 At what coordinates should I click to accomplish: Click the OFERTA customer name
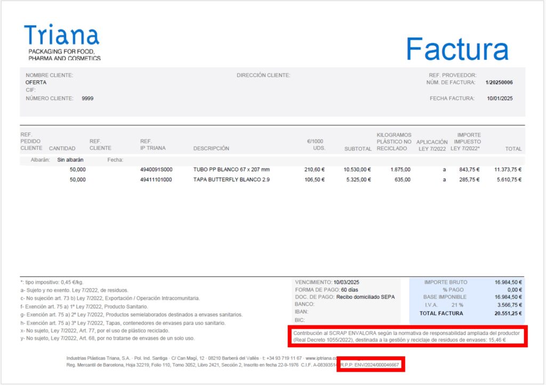[x=36, y=83]
